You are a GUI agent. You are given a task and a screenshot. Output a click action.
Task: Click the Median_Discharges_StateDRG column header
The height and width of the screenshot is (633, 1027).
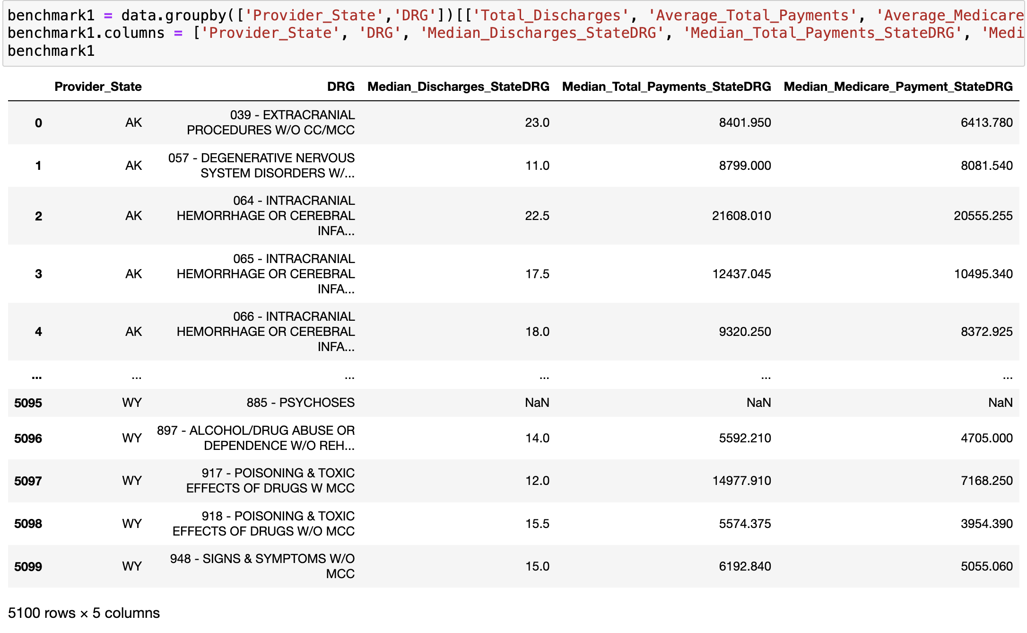[458, 87]
